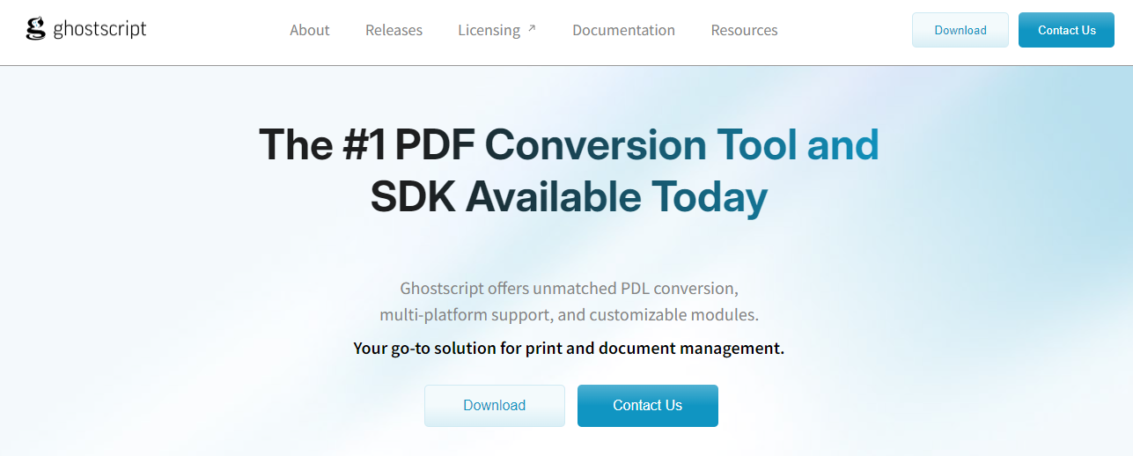Navigate to the Documentation section

623,30
